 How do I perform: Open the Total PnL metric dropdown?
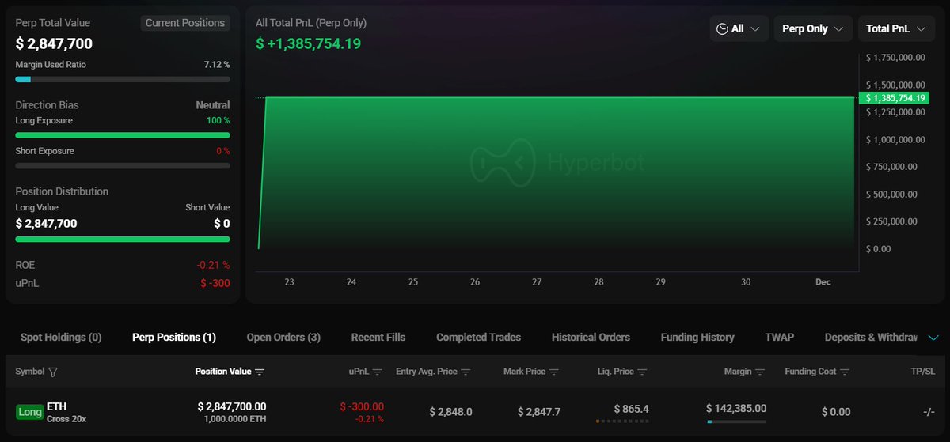pos(895,28)
